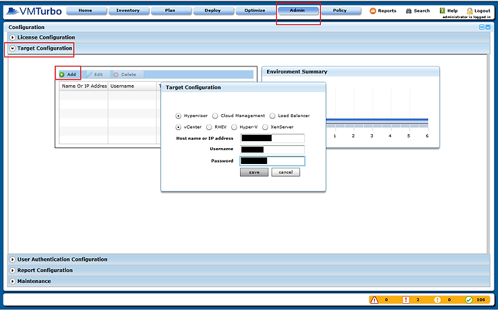Click the Password input field
Viewport: 498px width, 310px height.
(x=273, y=161)
